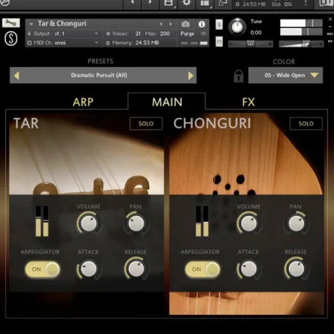Click the pan center marker icon in header
Viewport: 334px width, 334px height.
[250, 44]
